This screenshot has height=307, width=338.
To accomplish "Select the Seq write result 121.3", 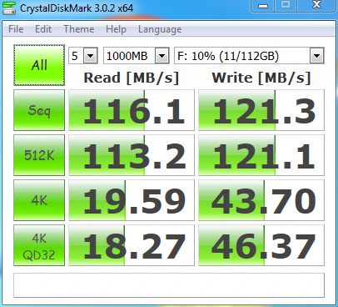I will click(261, 110).
